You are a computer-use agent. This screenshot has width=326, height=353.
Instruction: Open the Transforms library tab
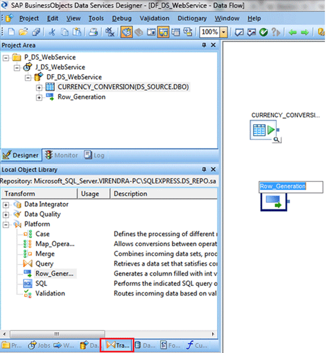(x=117, y=345)
